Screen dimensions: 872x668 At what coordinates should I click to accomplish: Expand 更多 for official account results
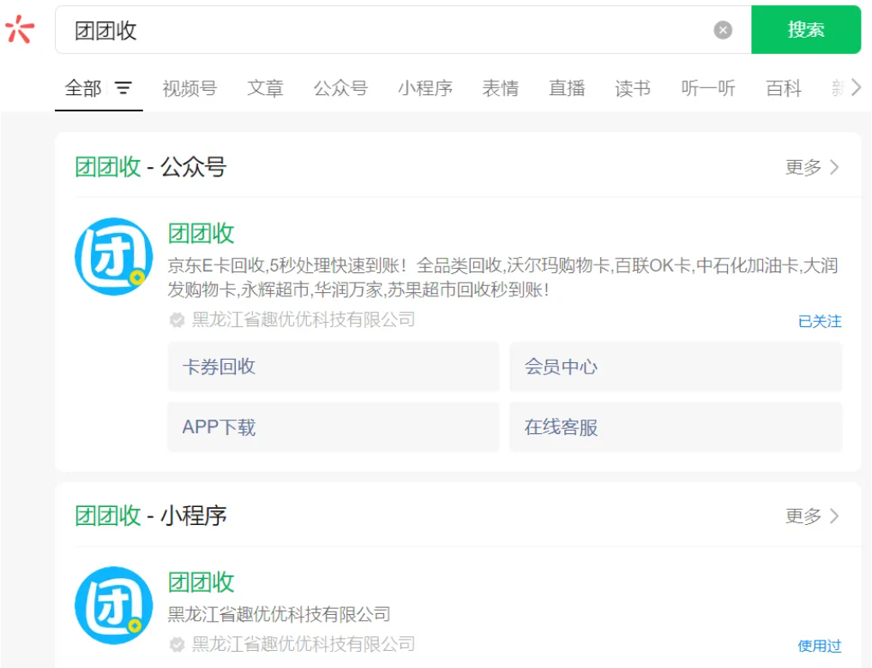(811, 167)
